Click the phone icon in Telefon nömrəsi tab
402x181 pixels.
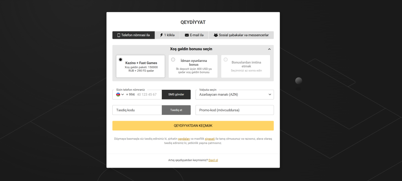[x=119, y=35]
